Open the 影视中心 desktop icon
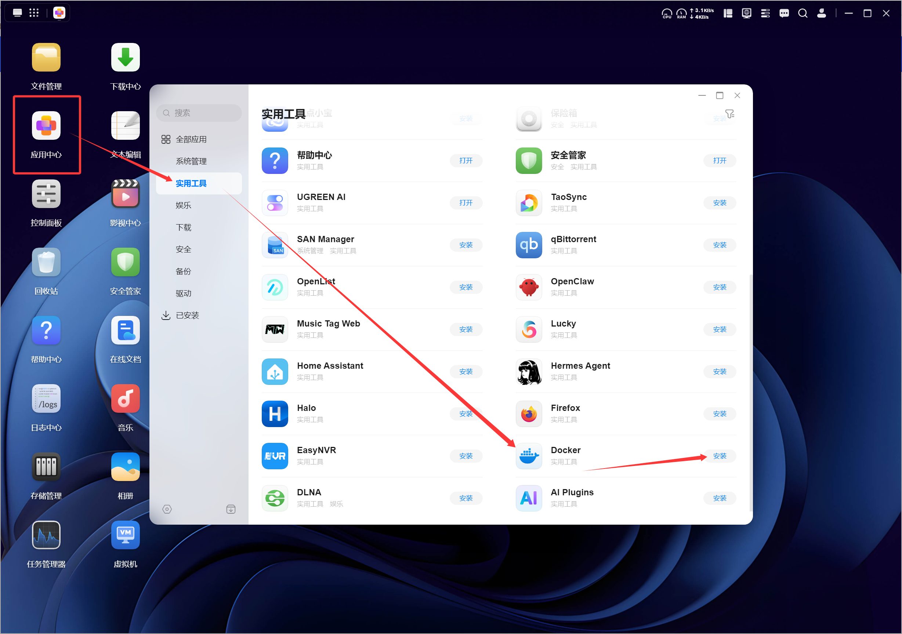Viewport: 902px width, 634px height. [125, 194]
